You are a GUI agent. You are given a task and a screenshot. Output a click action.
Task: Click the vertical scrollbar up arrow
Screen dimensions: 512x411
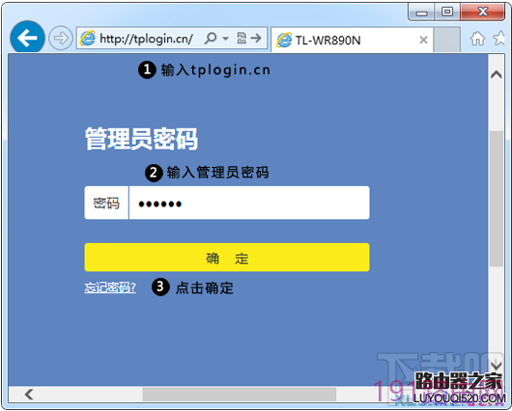(496, 74)
